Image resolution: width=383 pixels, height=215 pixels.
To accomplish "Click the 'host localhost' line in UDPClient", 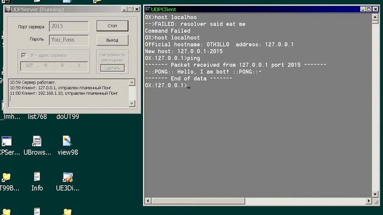I will pos(172,38).
